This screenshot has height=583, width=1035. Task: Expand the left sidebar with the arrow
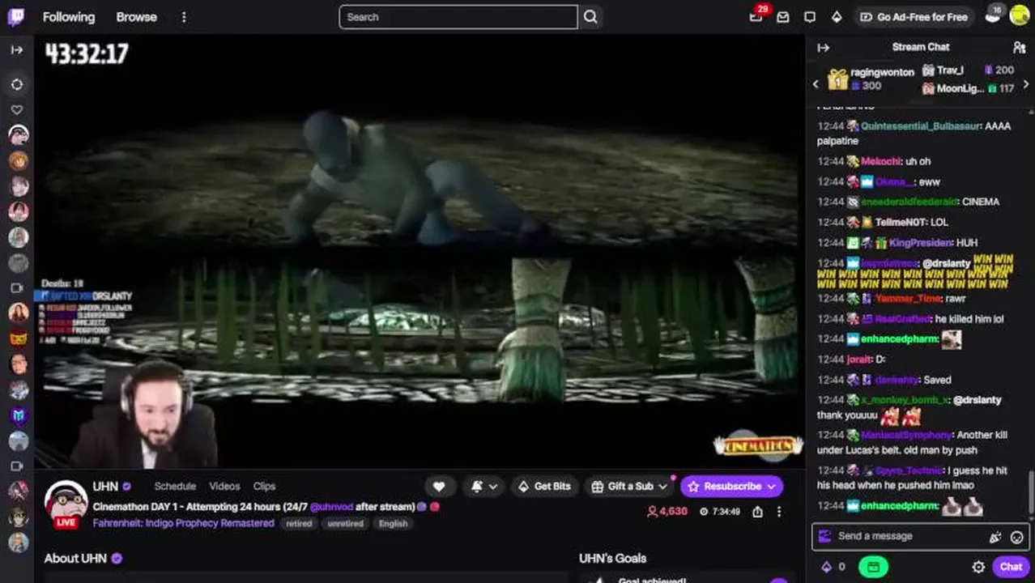[17, 50]
